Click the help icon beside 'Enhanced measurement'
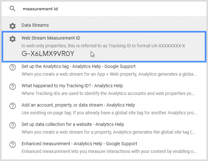Viewport: 208px width, 161px height. pyautogui.click(x=13, y=145)
